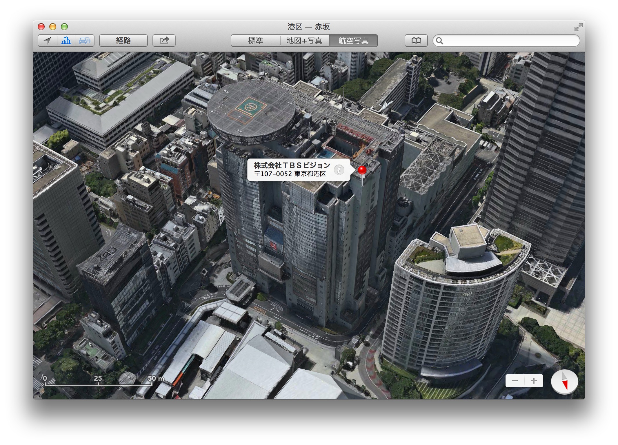The height and width of the screenshot is (445, 618).
Task: Open the bookmarks book icon
Action: click(x=416, y=41)
